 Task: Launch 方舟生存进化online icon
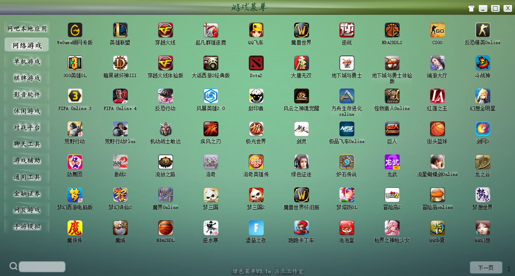pyautogui.click(x=347, y=96)
